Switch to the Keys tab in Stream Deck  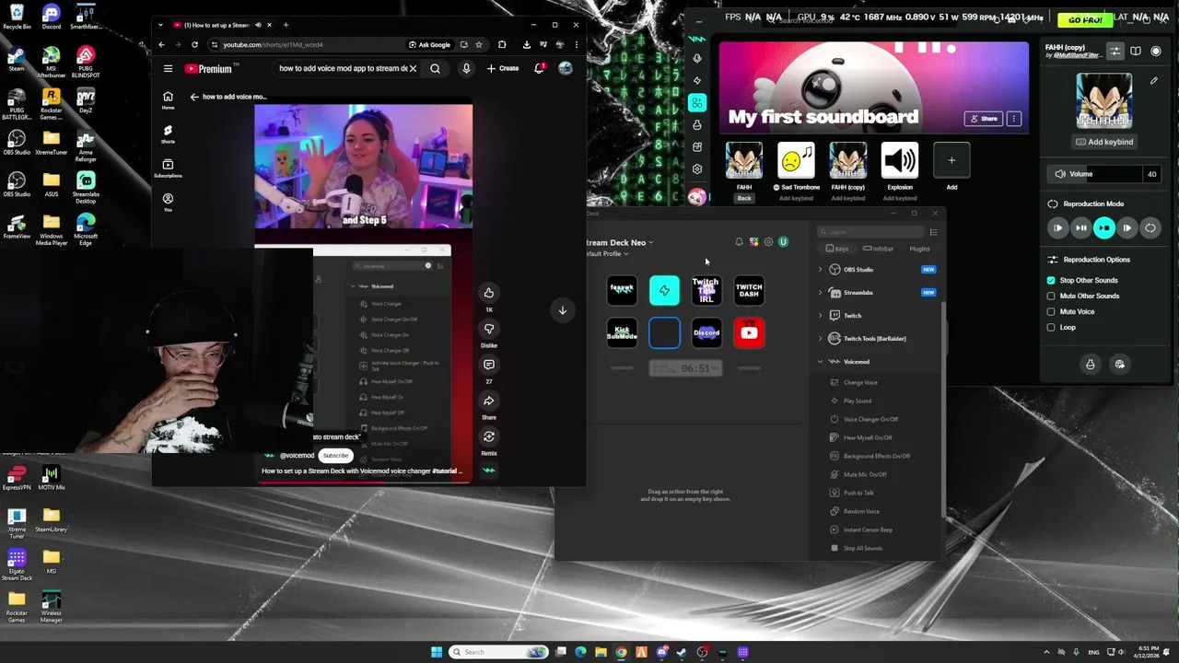click(836, 249)
